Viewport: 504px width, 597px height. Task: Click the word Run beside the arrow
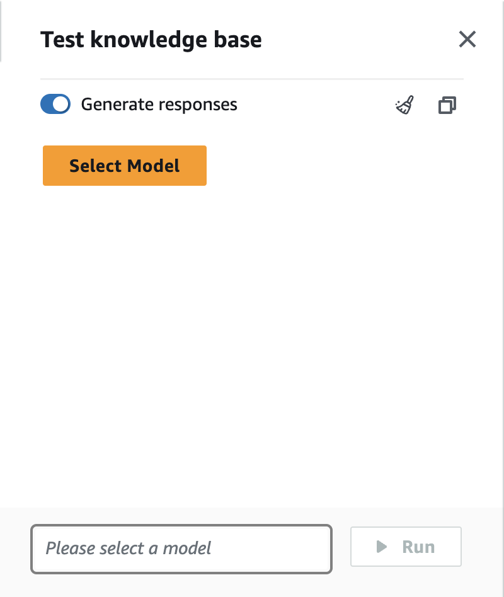(x=418, y=547)
